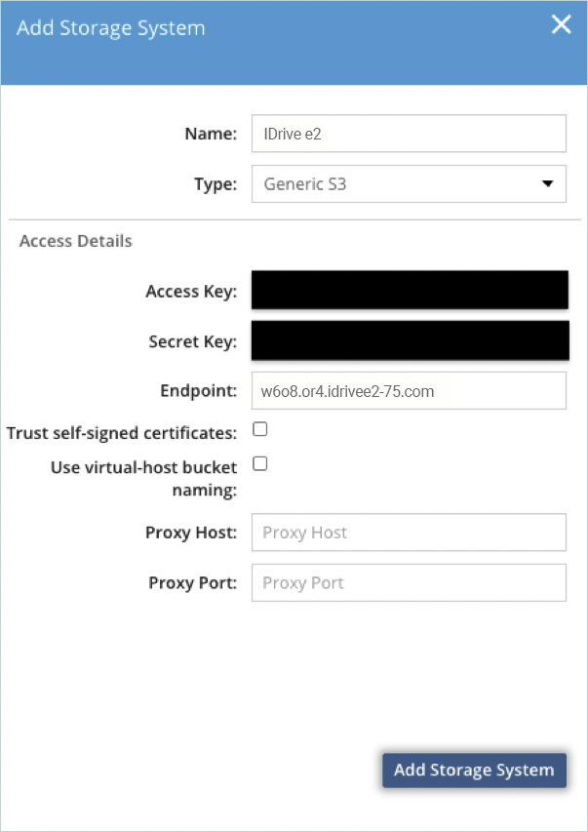Focus the Endpoint input field
Image resolution: width=588 pixels, height=832 pixels.
(409, 391)
